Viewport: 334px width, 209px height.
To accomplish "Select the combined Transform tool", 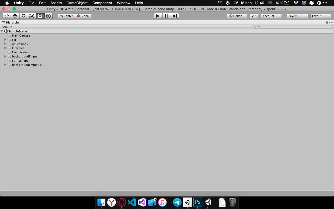I will (48, 16).
